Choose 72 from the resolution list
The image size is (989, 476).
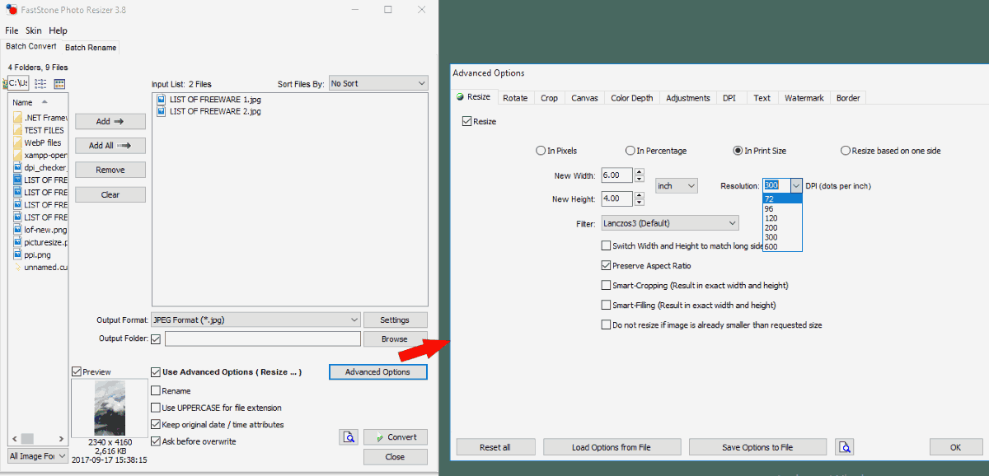coord(782,198)
